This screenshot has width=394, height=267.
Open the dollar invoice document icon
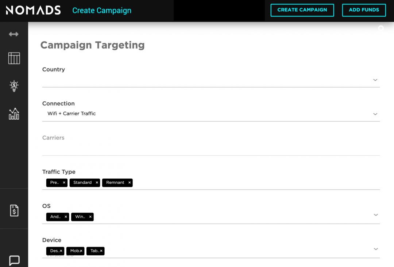point(14,210)
